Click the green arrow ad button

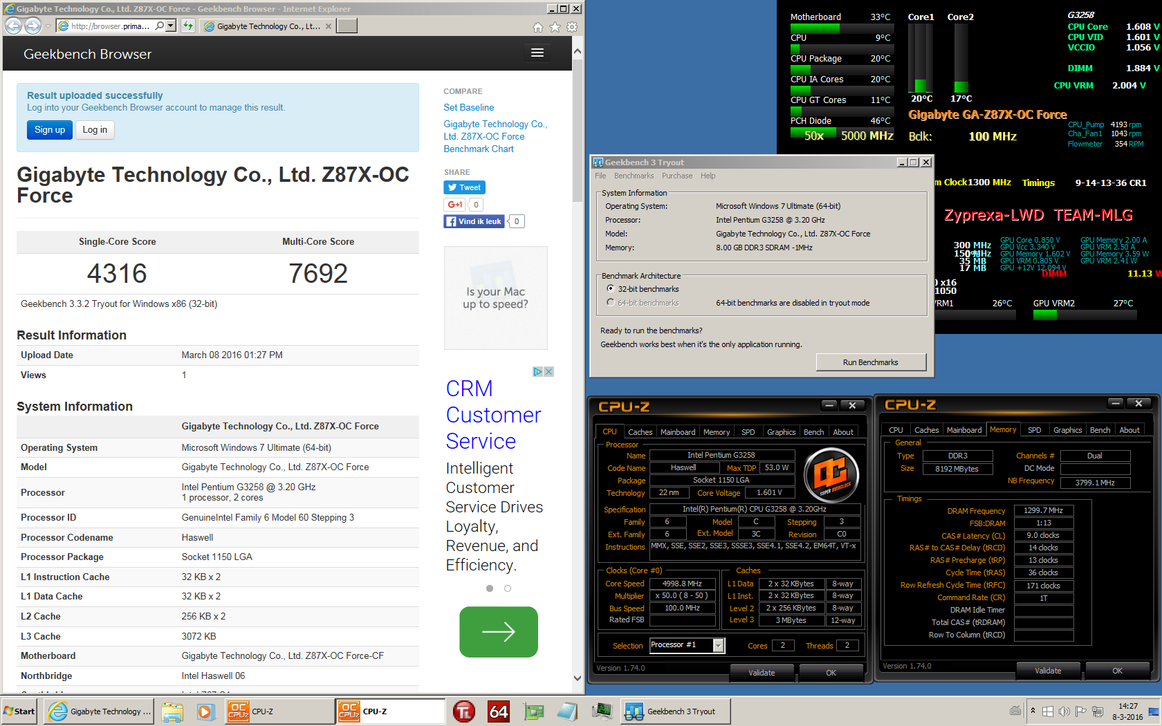[499, 632]
